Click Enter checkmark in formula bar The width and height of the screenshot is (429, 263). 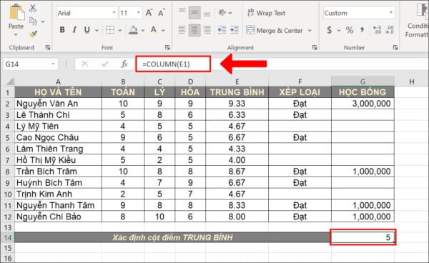pyautogui.click(x=104, y=64)
